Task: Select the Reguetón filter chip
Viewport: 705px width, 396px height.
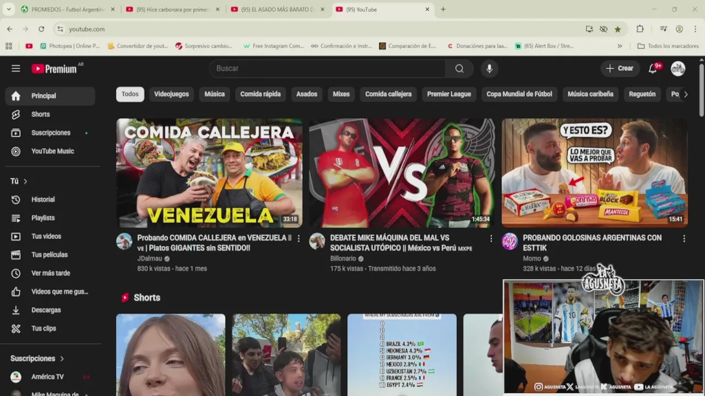Action: 642,94
